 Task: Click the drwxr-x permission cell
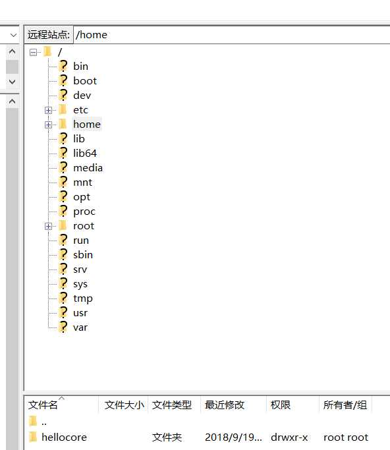[x=289, y=437]
